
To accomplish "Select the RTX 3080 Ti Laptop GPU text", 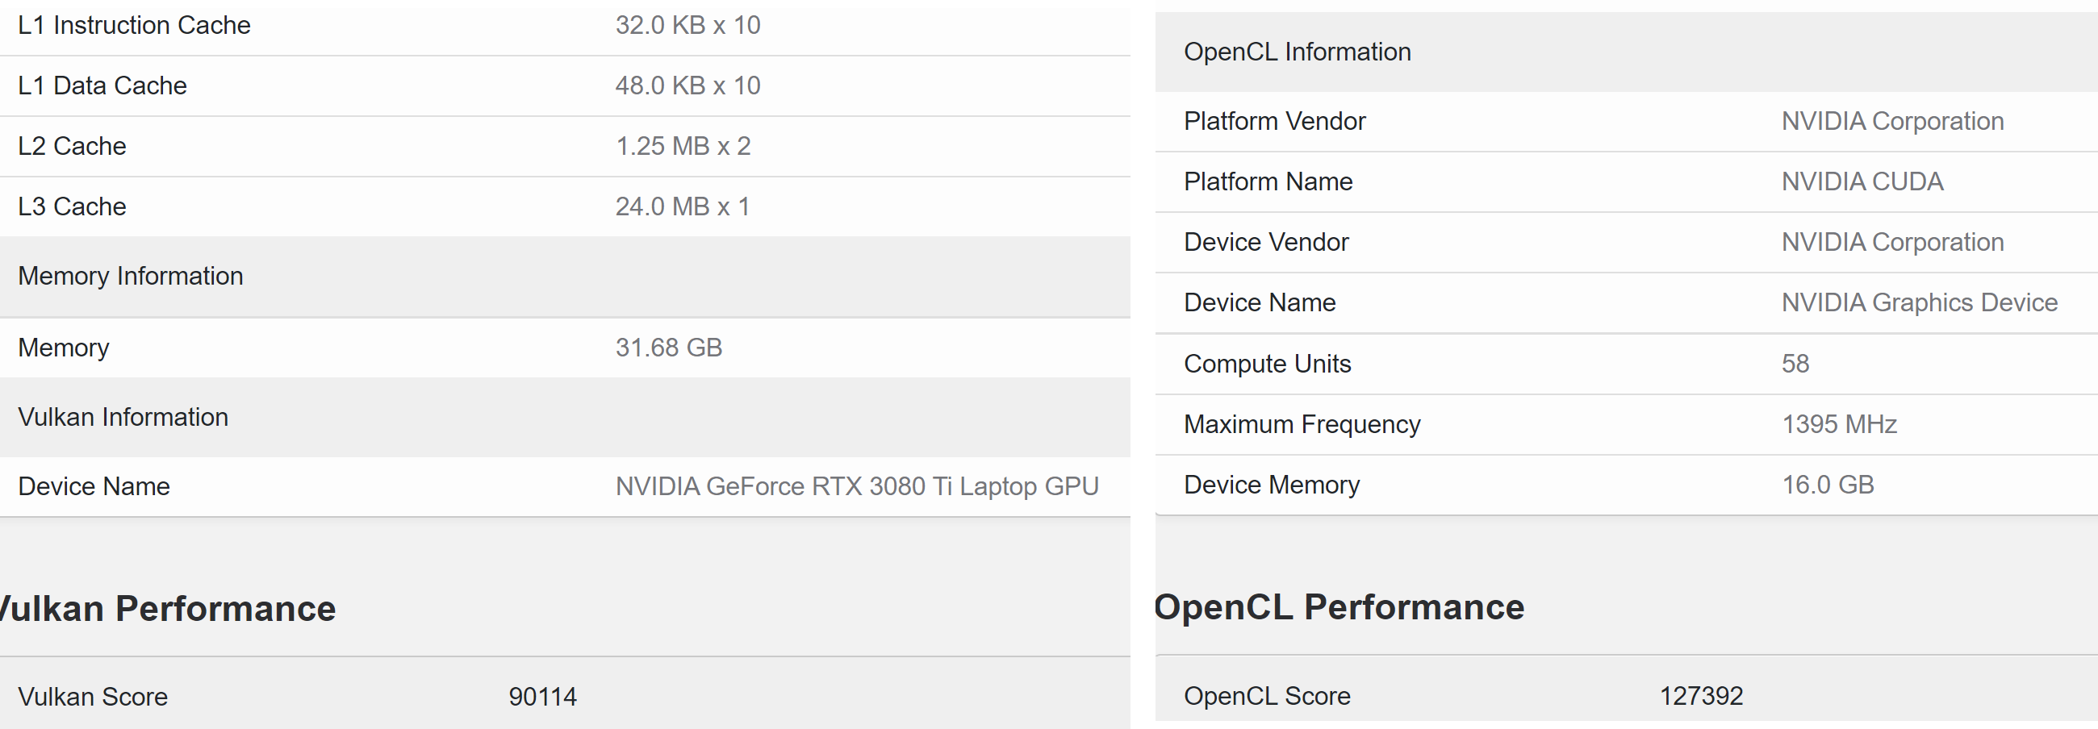I will [857, 486].
